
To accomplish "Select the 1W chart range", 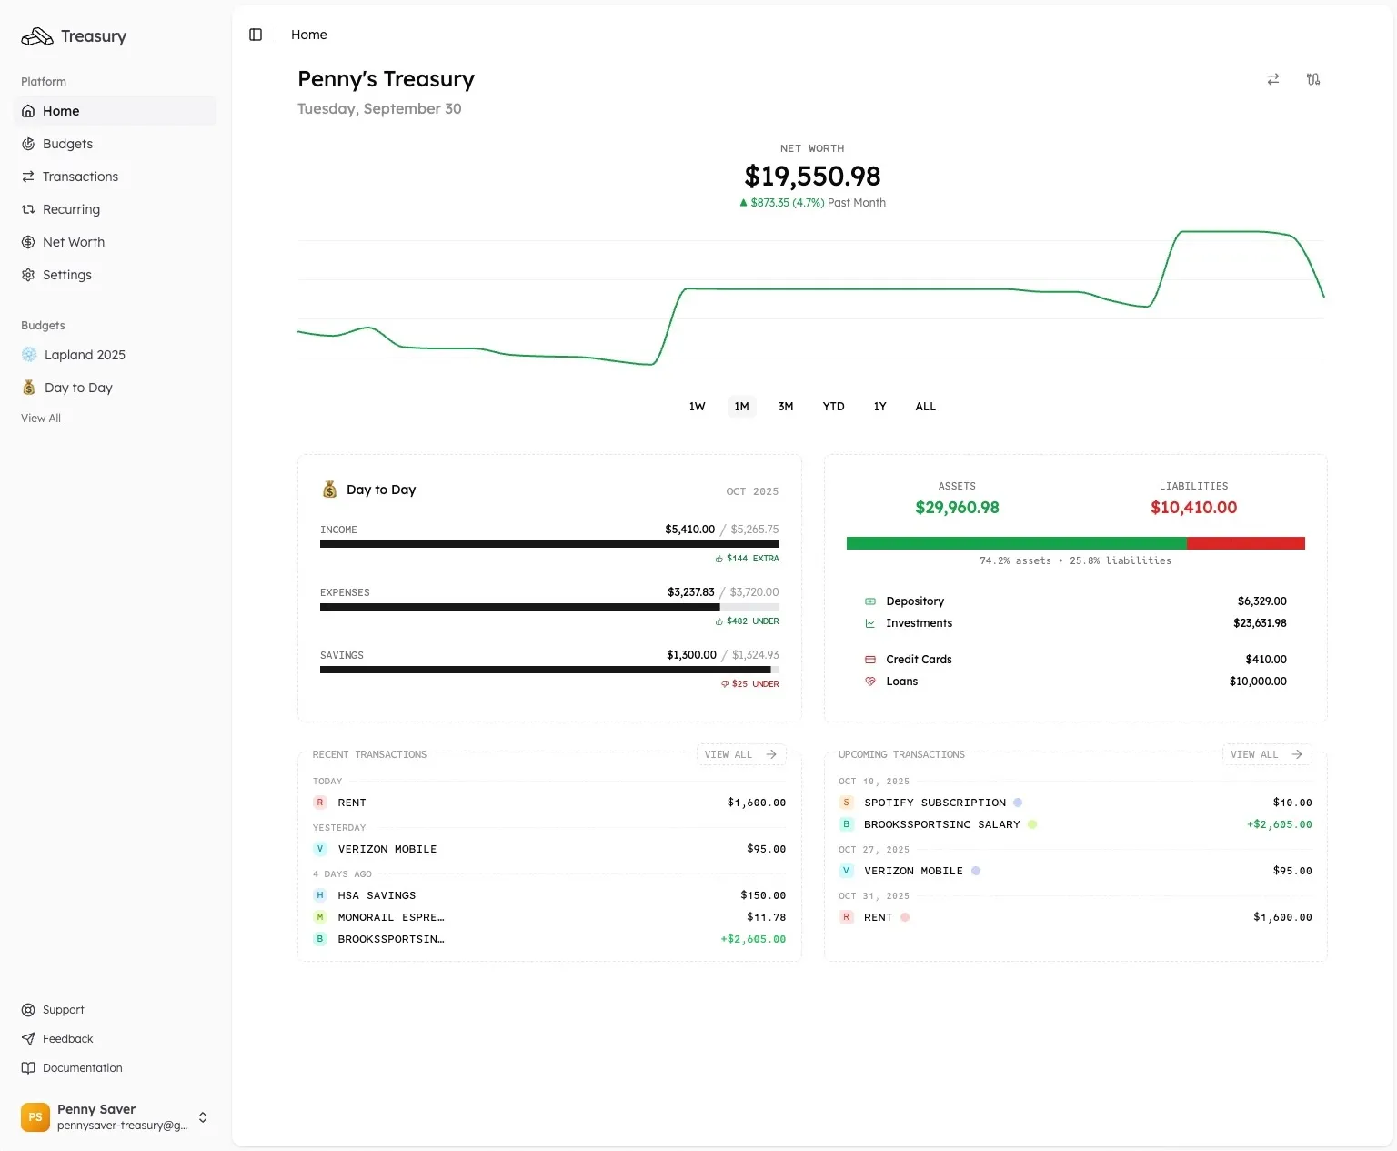I will pyautogui.click(x=697, y=407).
